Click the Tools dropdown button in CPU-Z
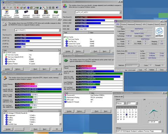The image size is (168, 134). pyautogui.click(x=141, y=70)
